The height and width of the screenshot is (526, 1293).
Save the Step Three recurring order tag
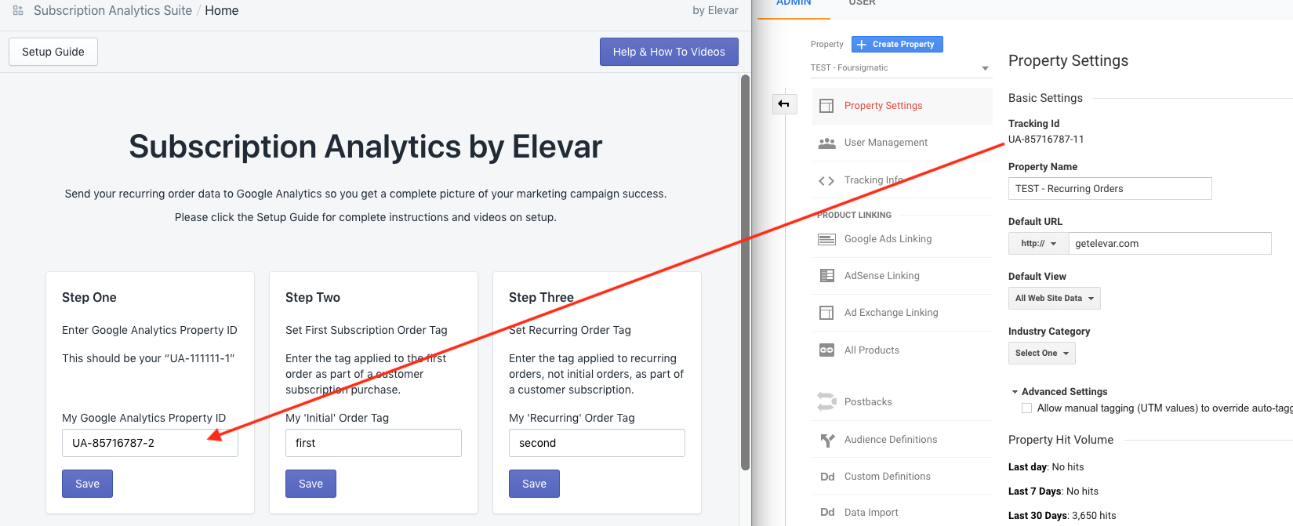534,484
